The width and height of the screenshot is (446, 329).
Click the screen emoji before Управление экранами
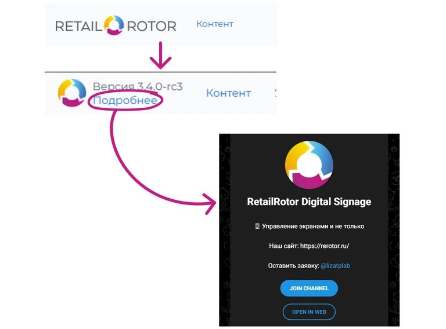[x=257, y=226]
